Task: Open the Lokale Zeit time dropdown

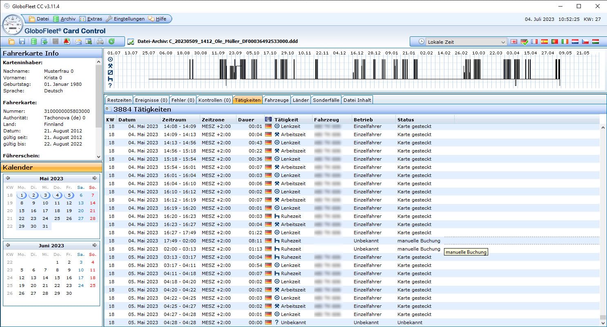Action: [x=503, y=42]
